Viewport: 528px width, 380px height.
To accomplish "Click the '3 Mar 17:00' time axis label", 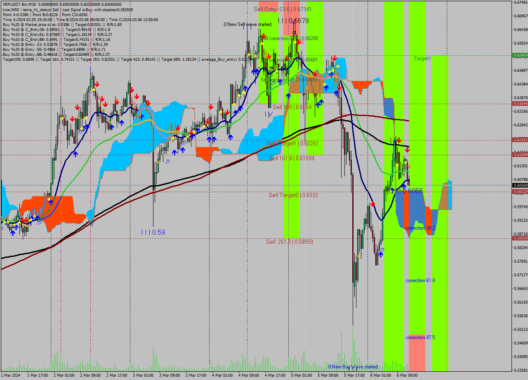I will pyautogui.click(x=196, y=375).
